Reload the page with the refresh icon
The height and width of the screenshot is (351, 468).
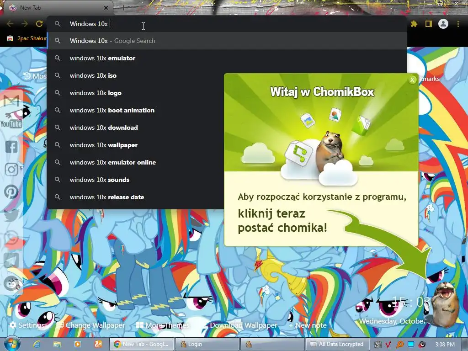click(x=39, y=24)
